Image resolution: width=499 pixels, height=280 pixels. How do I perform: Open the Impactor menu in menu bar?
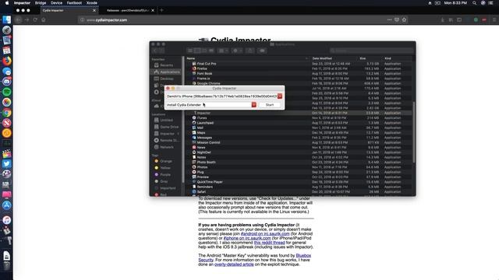coord(22,3)
